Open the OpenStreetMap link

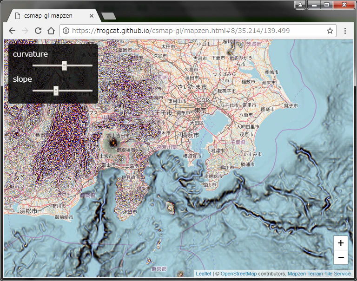click(x=238, y=274)
